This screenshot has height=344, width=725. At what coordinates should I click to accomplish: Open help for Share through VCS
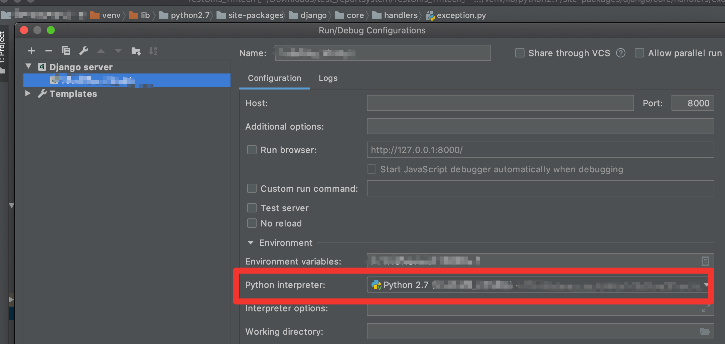[x=621, y=53]
